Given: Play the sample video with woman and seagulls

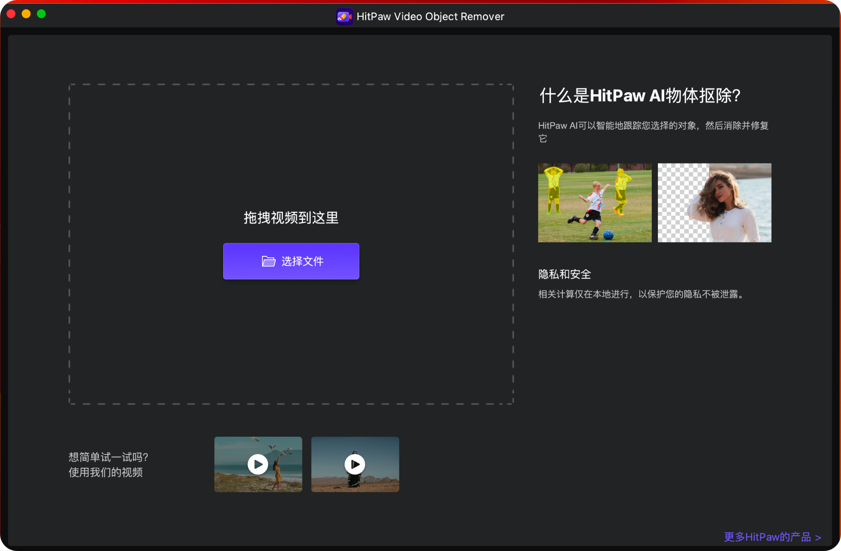Looking at the screenshot, I should (x=258, y=464).
